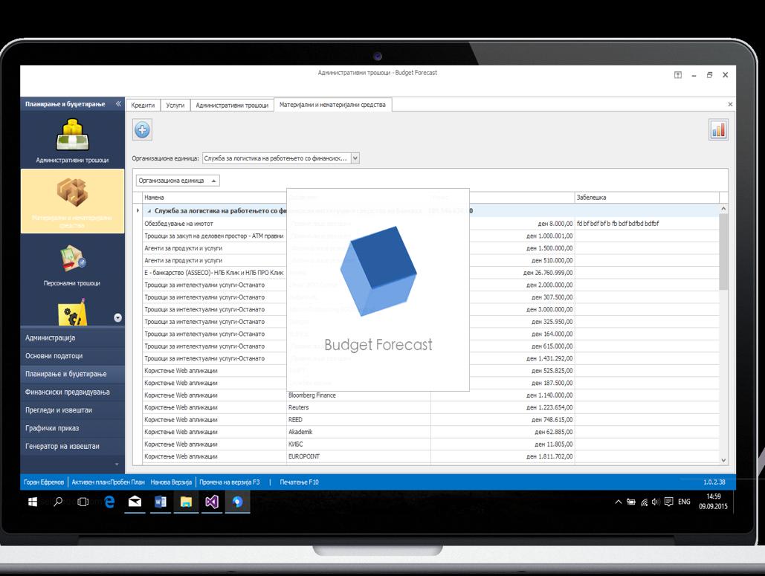Open the bar chart report icon

click(x=718, y=130)
